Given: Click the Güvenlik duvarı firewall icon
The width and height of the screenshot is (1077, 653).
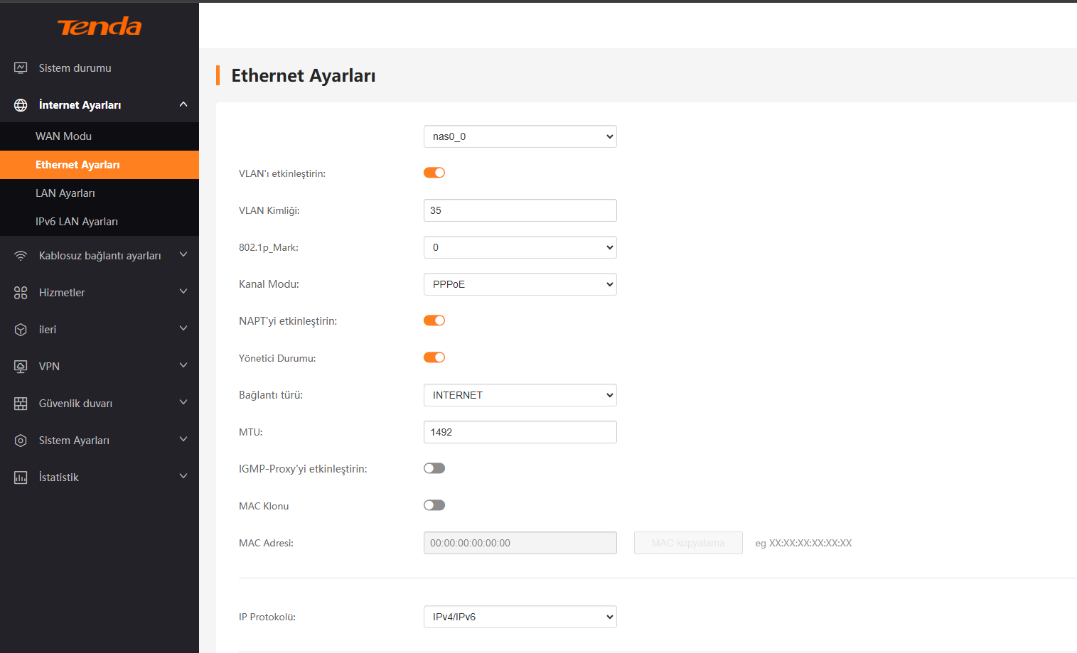Looking at the screenshot, I should point(21,404).
